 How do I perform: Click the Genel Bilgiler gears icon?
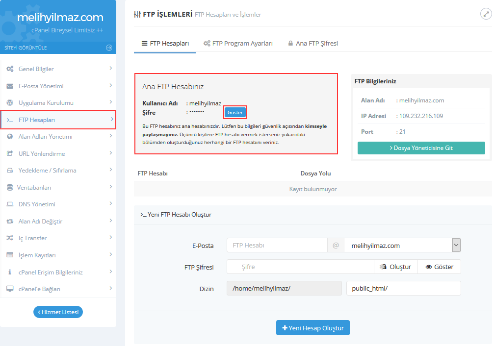(x=10, y=69)
